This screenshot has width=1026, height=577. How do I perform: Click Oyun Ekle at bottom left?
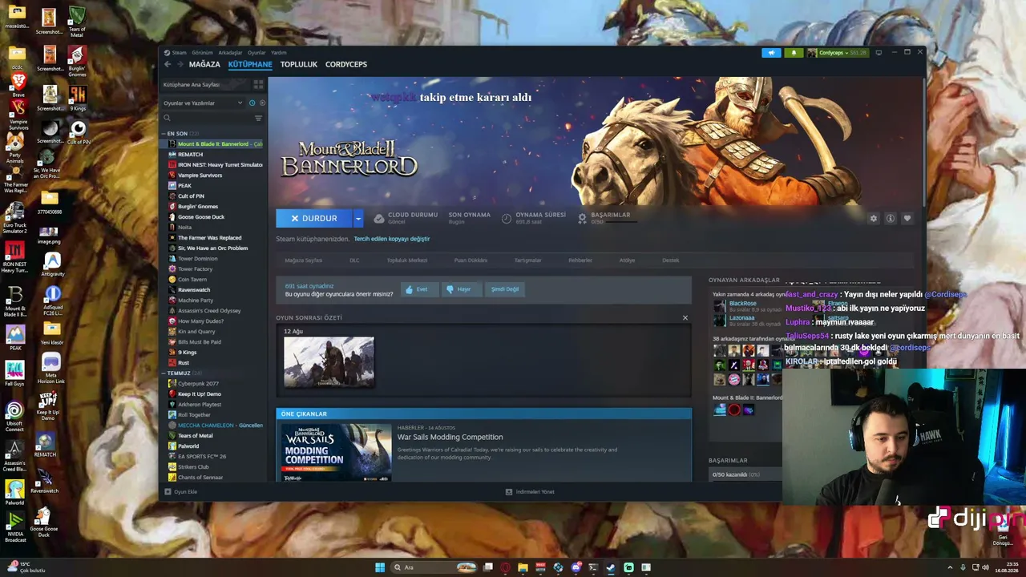pyautogui.click(x=180, y=492)
